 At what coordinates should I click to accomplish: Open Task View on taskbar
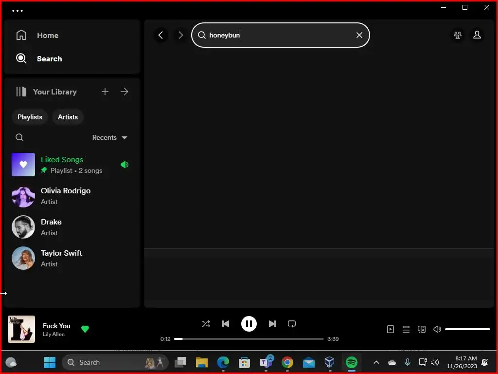point(180,362)
